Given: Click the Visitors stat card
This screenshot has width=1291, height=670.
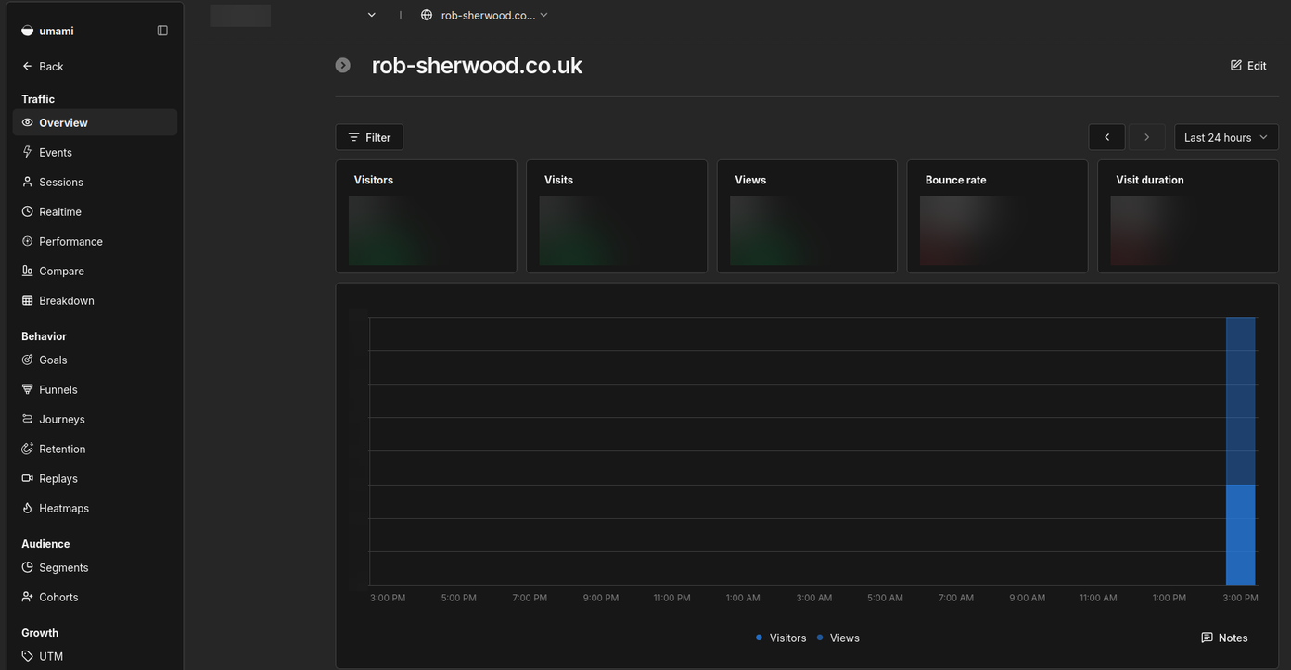Looking at the screenshot, I should coord(426,217).
